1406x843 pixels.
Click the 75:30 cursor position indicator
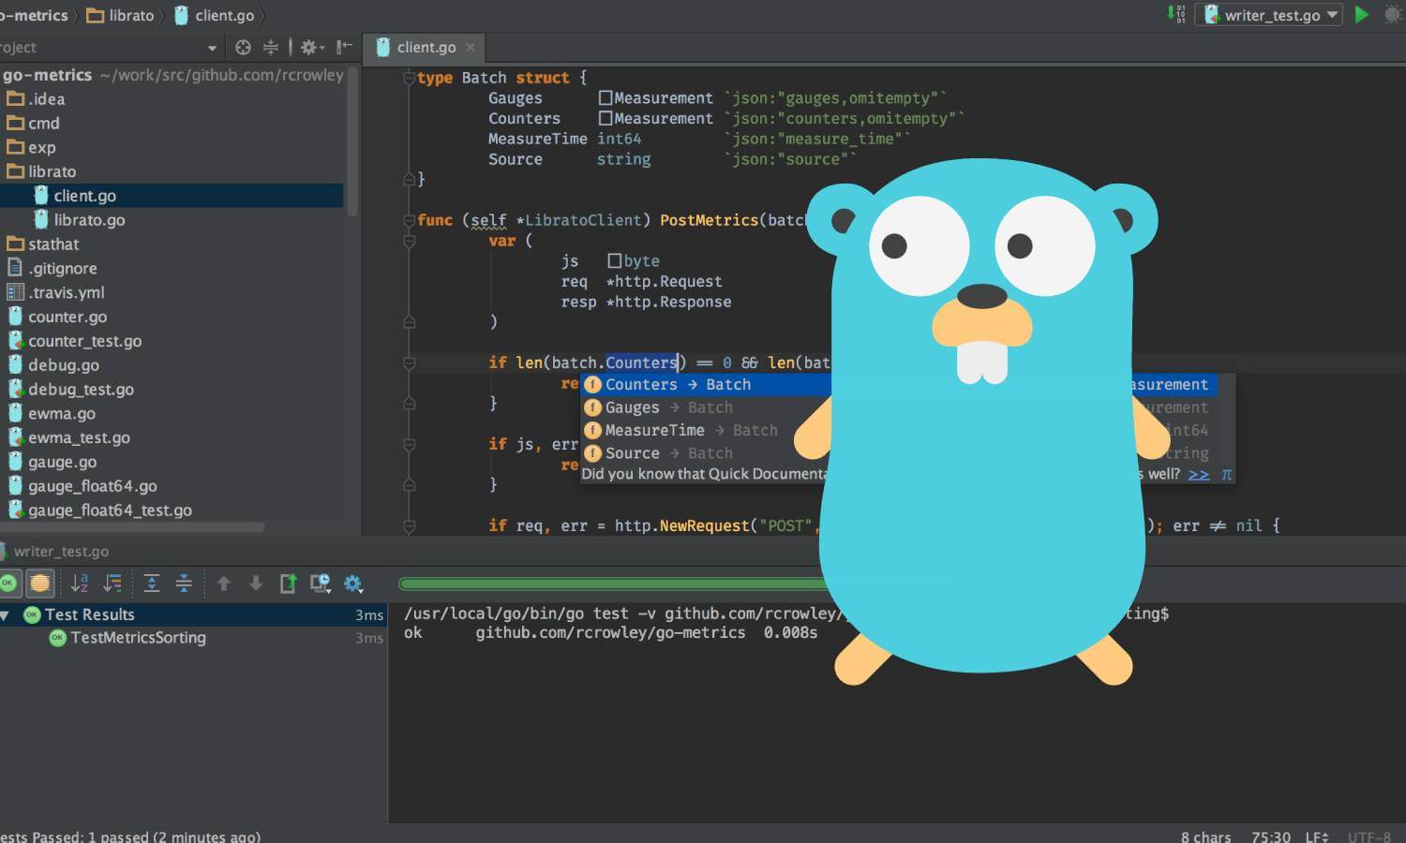point(1270,836)
